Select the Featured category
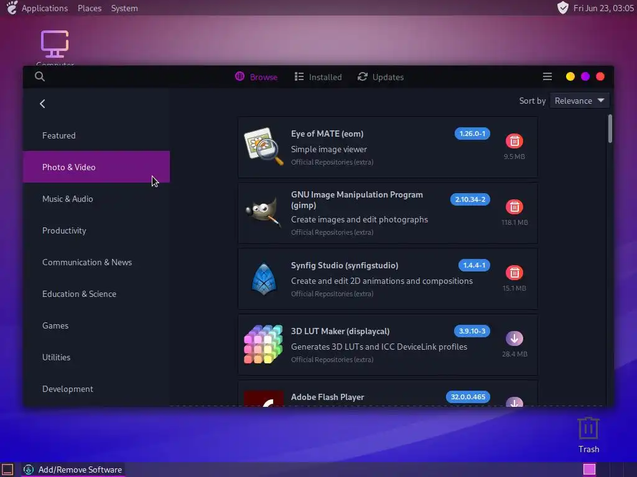637x477 pixels. [96, 135]
